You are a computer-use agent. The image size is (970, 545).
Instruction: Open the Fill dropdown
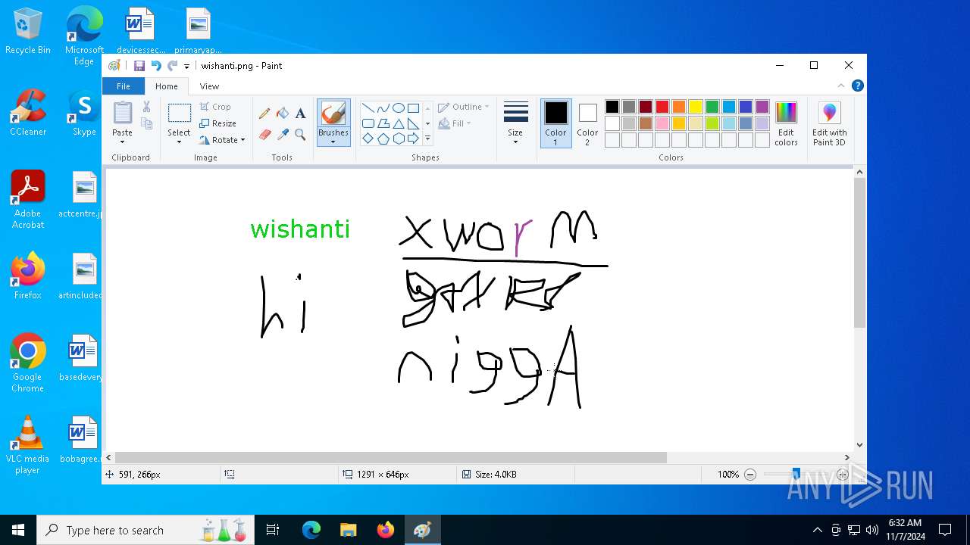pos(455,123)
